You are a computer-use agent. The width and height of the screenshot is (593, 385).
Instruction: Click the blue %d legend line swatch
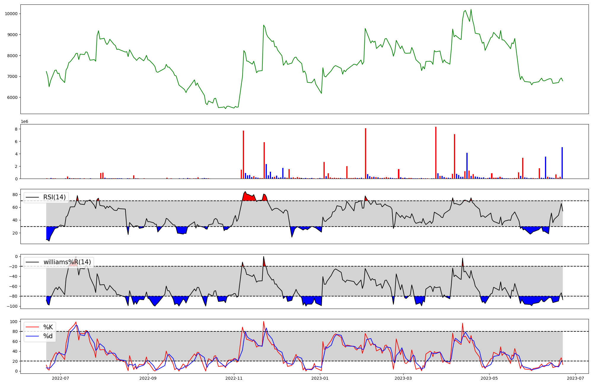tap(32, 336)
